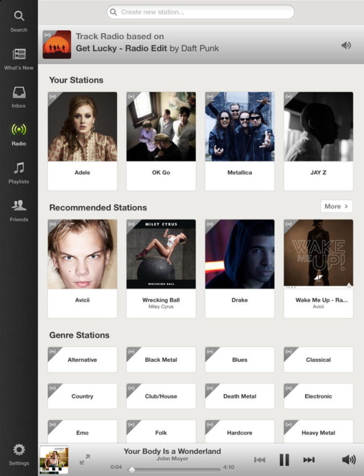Image resolution: width=364 pixels, height=476 pixels.
Task: Click More for recommended stations
Action: coord(336,206)
